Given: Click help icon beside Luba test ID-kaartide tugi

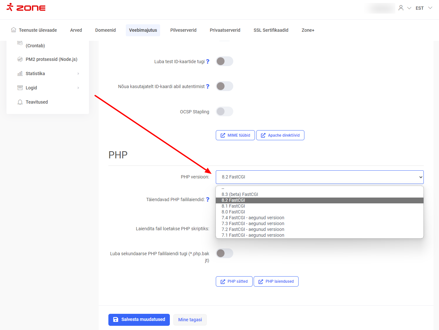Looking at the screenshot, I should point(208,62).
